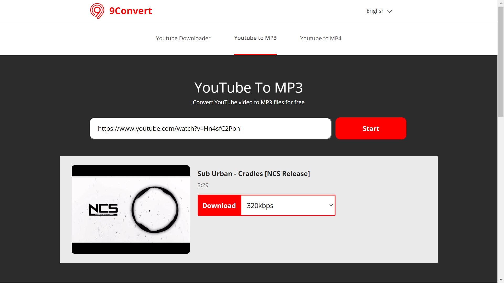Click the YouTube URL input field
This screenshot has height=283, width=504.
[210, 128]
